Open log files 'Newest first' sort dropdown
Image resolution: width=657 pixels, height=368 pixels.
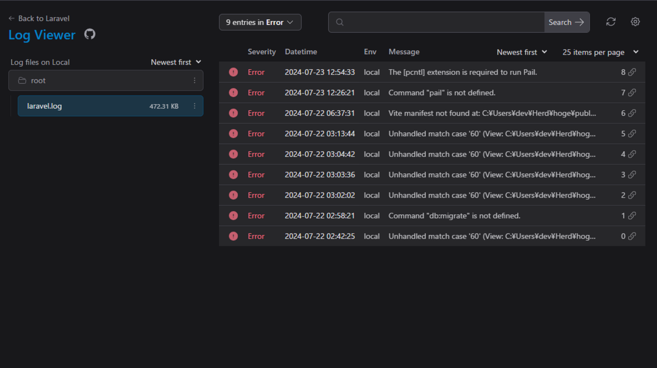(176, 62)
